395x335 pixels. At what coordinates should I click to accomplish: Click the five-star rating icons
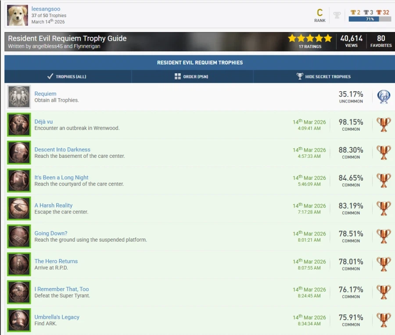[310, 39]
